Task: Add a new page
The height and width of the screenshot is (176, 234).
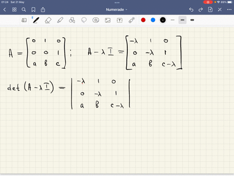Action: pyautogui.click(x=210, y=10)
